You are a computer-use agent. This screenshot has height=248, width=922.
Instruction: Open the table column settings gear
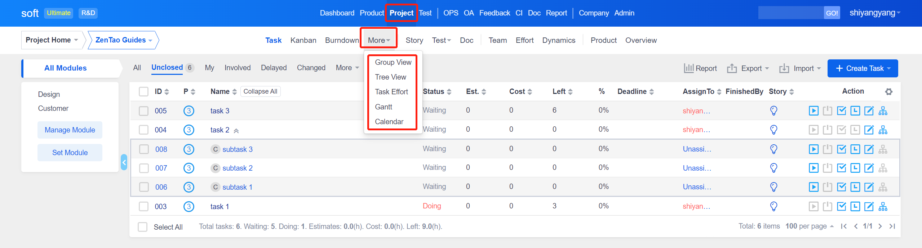[889, 92]
